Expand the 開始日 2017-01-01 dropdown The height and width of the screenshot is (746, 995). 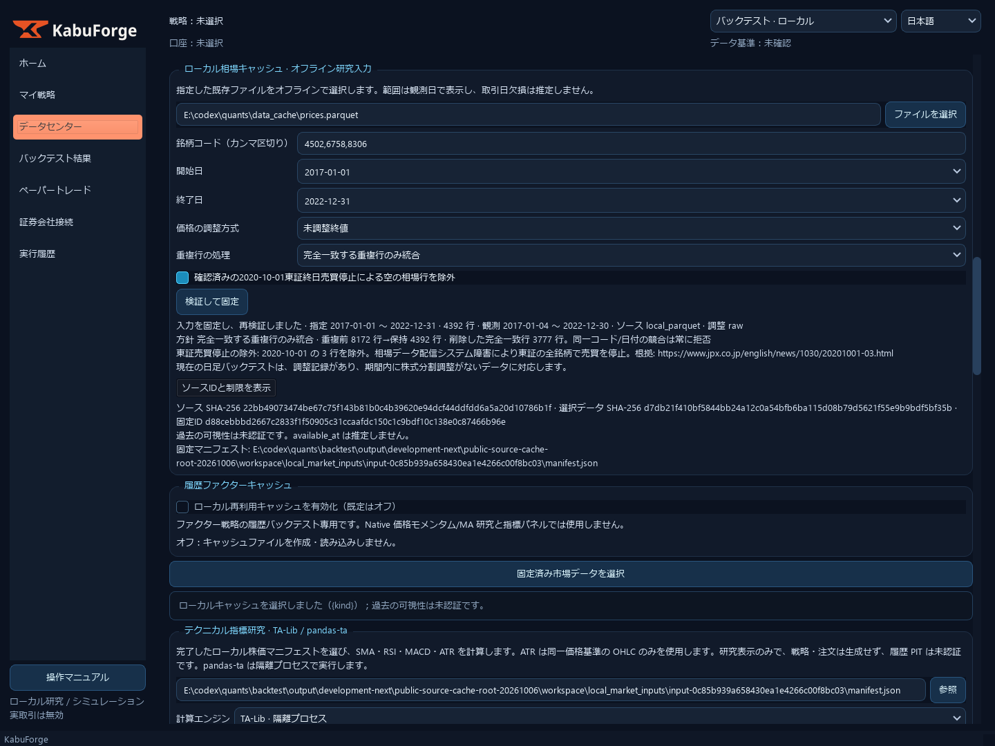pos(631,172)
